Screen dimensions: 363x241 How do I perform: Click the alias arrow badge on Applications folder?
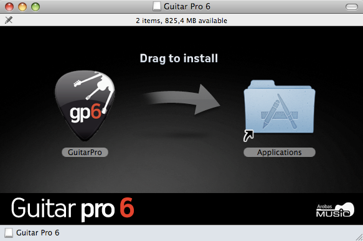coord(248,136)
